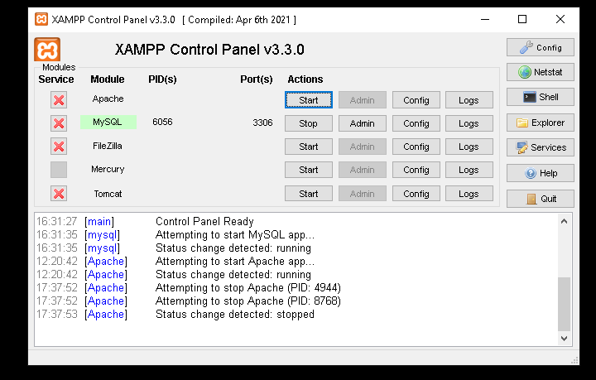The height and width of the screenshot is (380, 596).
Task: Quit XAMPP via the door button
Action: click(x=540, y=199)
